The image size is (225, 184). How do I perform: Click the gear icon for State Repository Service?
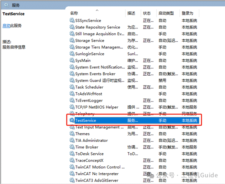pos(72,27)
